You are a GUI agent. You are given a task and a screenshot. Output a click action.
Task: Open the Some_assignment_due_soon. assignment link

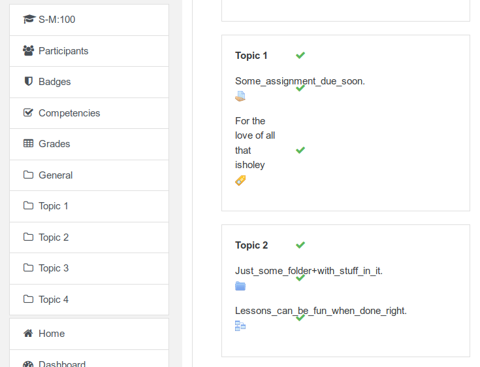click(300, 81)
